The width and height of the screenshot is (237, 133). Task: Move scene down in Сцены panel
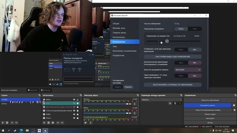[x=16, y=123]
